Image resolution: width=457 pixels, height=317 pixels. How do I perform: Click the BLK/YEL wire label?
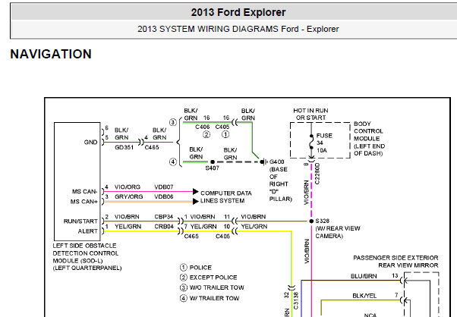click(364, 296)
